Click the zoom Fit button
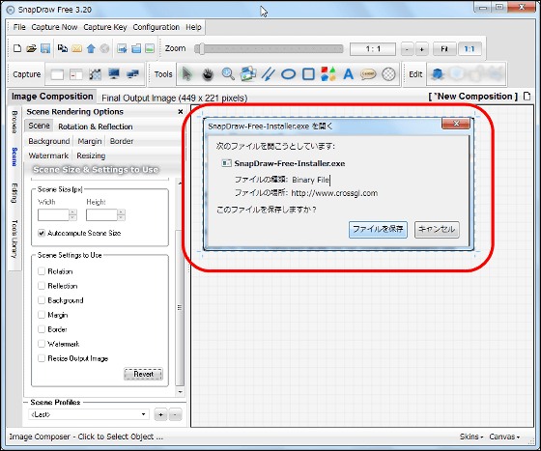The height and width of the screenshot is (451, 541). click(444, 49)
